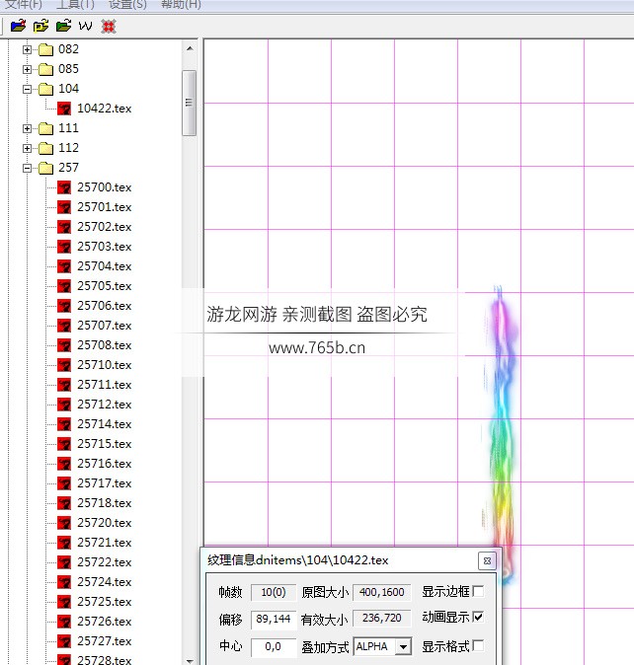Select 25725.tex in the tree
The height and width of the screenshot is (665, 634).
click(x=105, y=602)
